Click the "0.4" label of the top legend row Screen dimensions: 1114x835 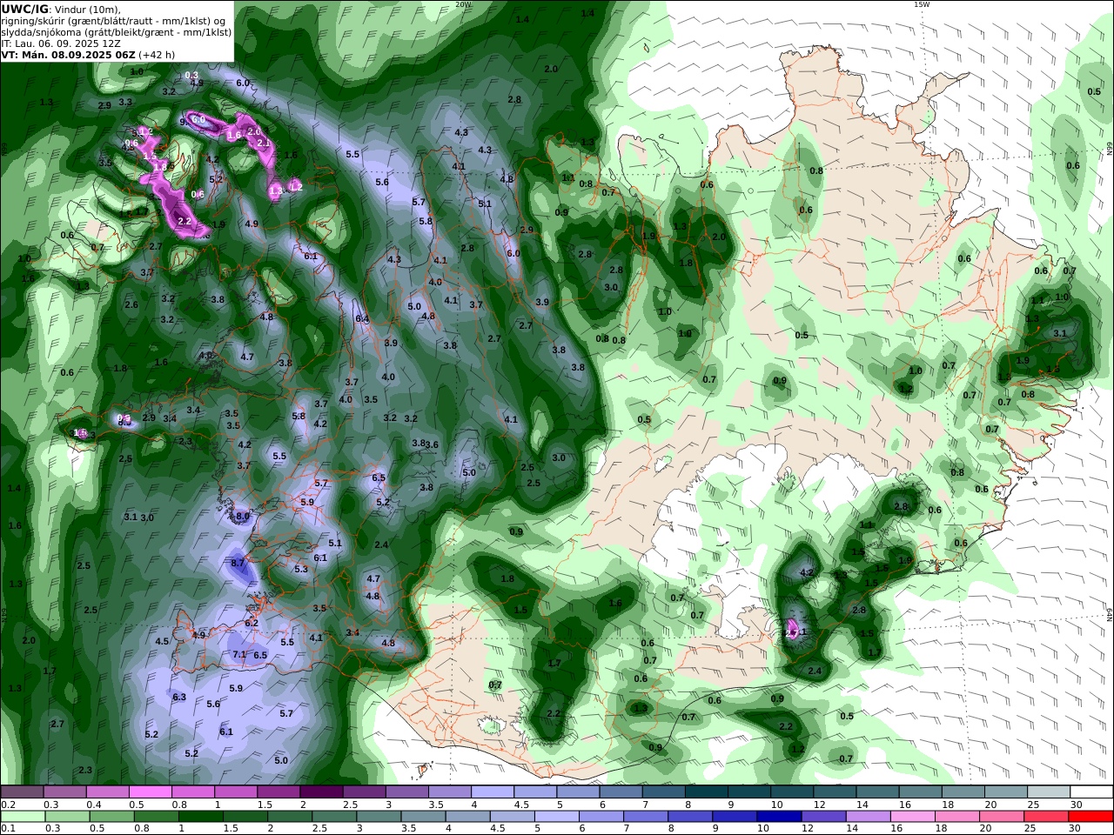tap(94, 805)
